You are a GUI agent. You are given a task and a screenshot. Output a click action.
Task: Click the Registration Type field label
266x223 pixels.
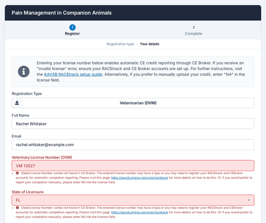tap(27, 94)
